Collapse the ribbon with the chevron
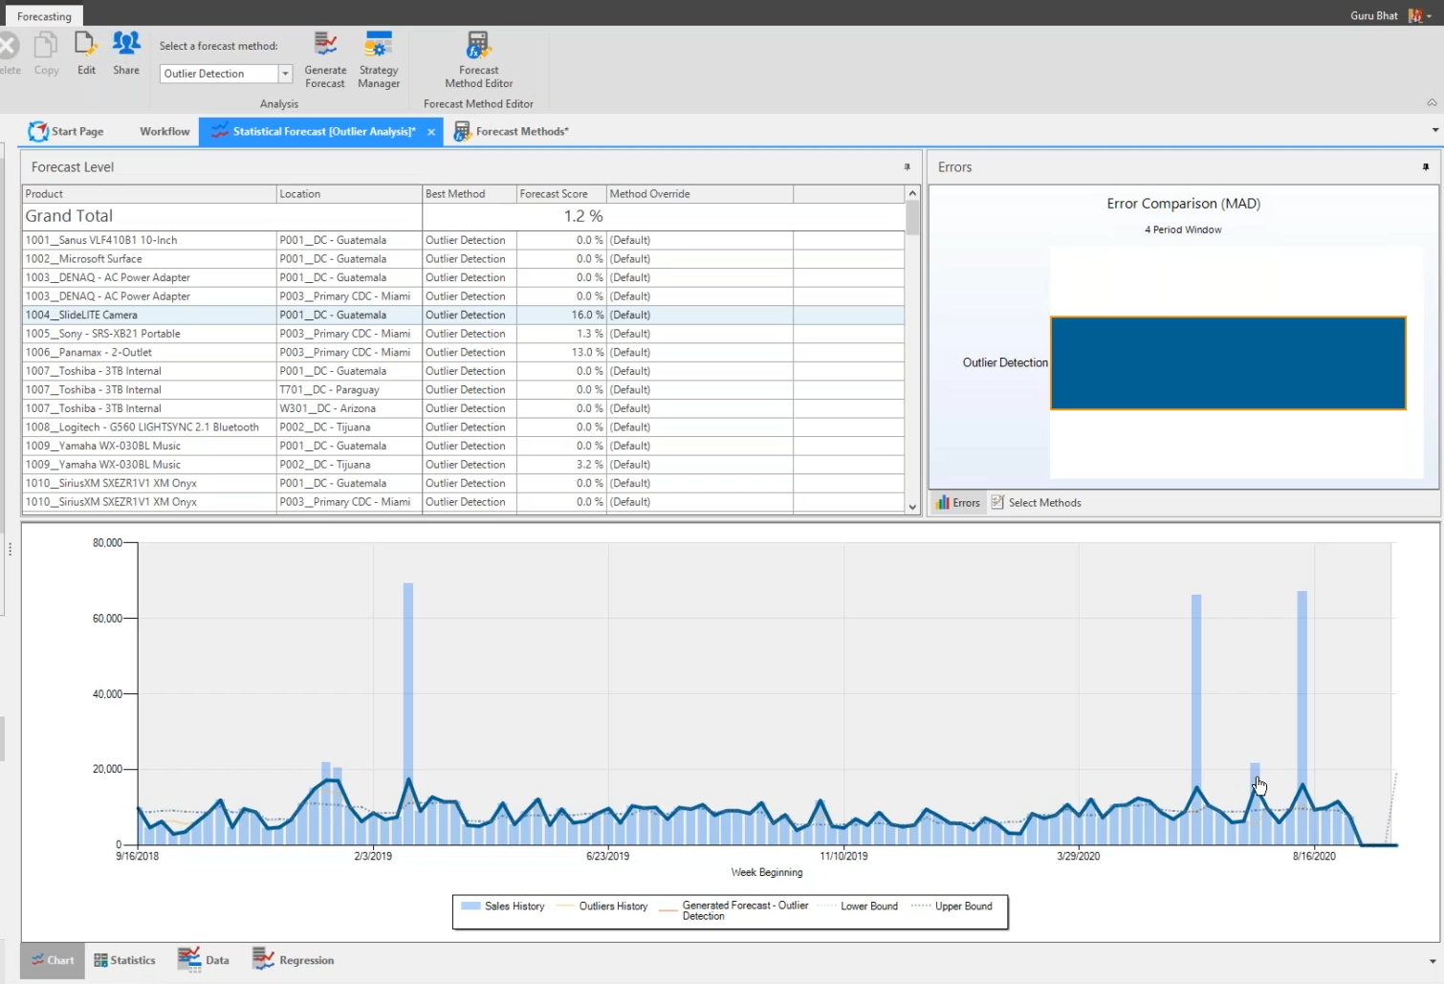Viewport: 1444px width, 984px height. click(1432, 102)
